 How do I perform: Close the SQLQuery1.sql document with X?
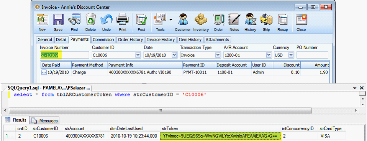[362, 88]
